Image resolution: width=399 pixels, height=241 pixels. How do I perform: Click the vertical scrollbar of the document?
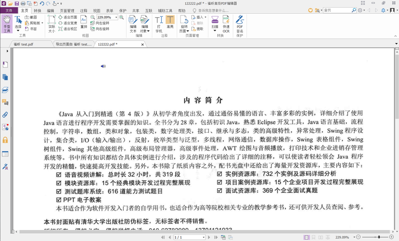[397, 86]
